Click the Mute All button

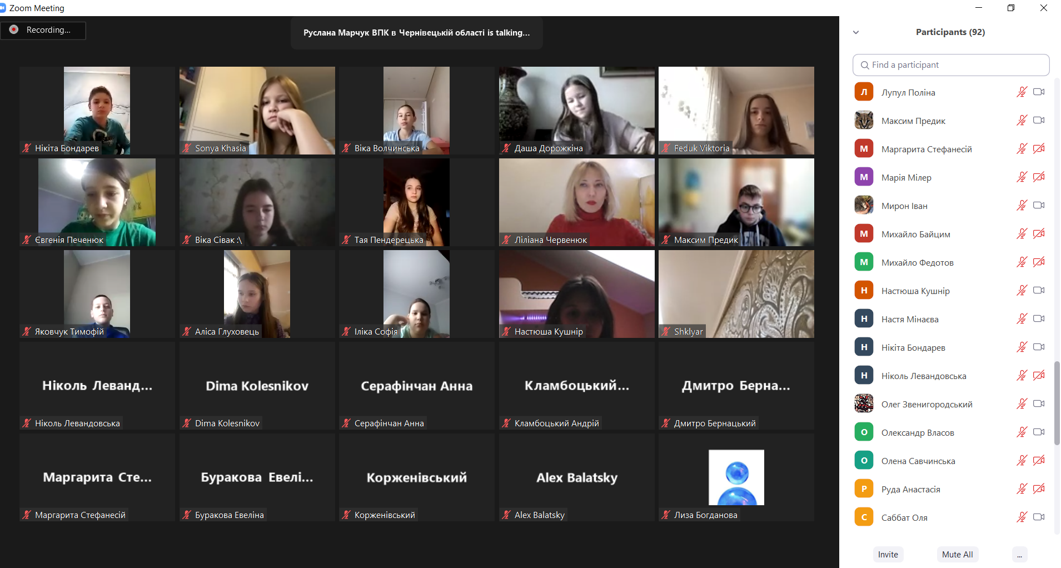(x=957, y=554)
